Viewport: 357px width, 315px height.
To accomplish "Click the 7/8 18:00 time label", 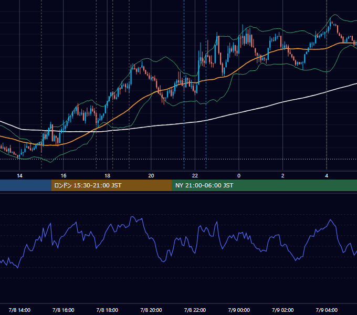I will pos(107,310).
